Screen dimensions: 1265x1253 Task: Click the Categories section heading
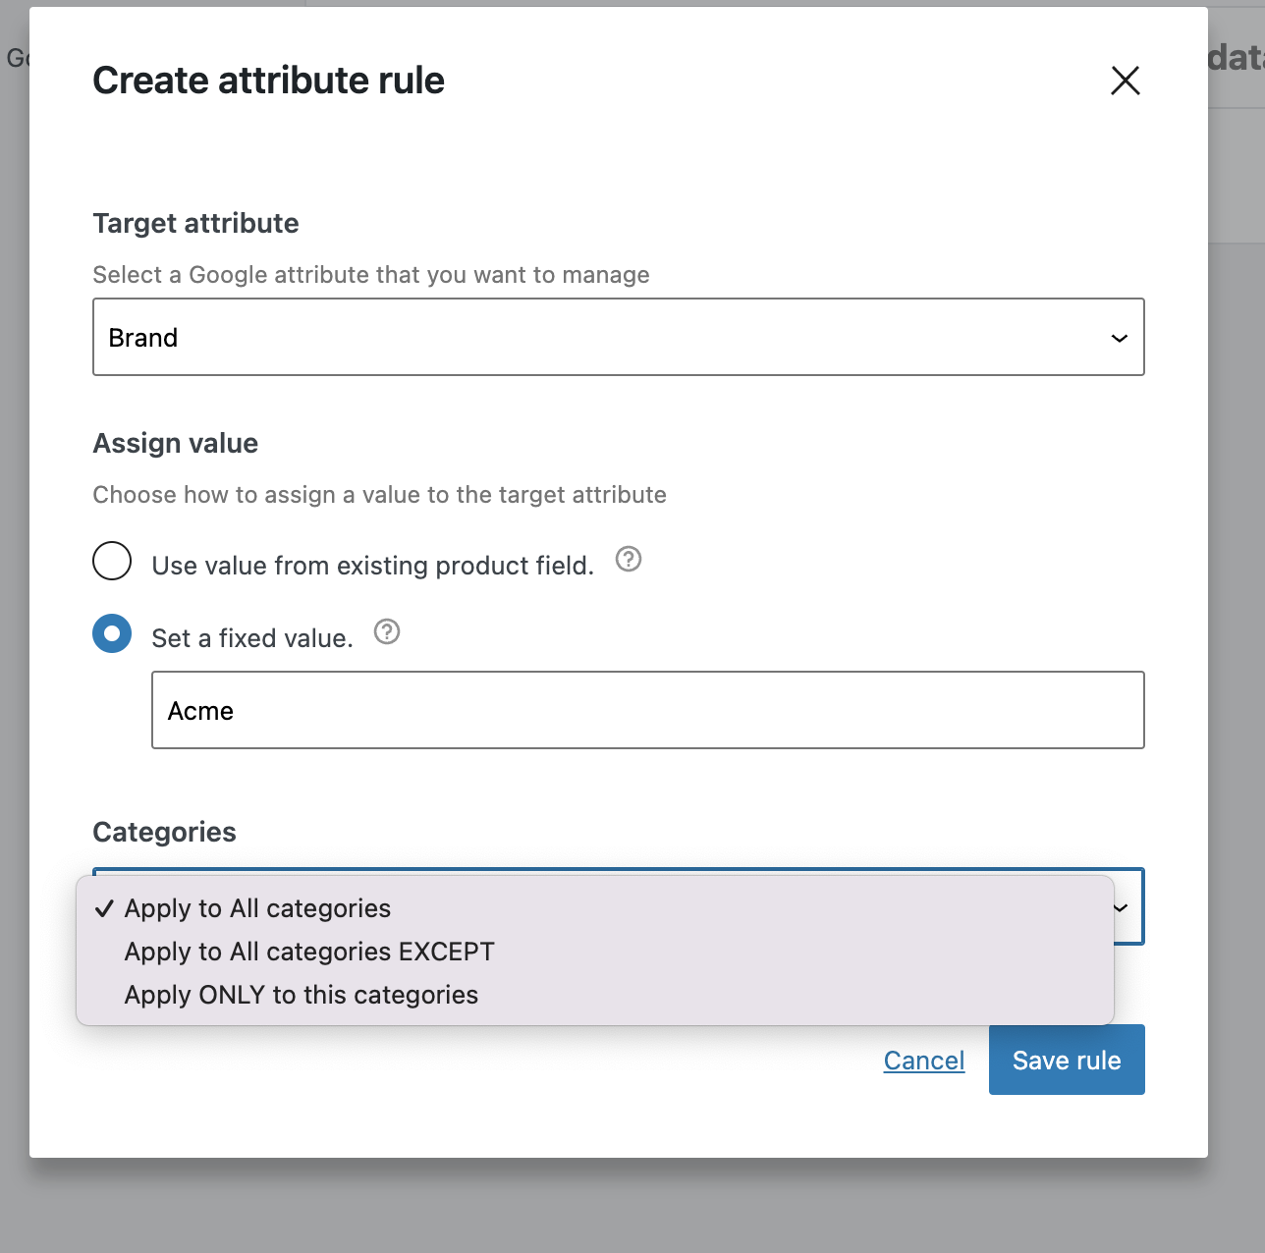(164, 832)
